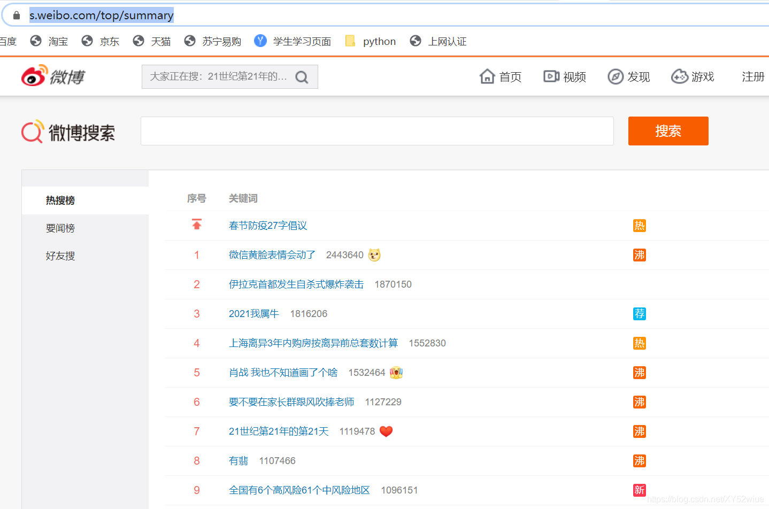Open the 苏宁易购 bookmark
This screenshot has width=769, height=509.
tap(213, 41)
